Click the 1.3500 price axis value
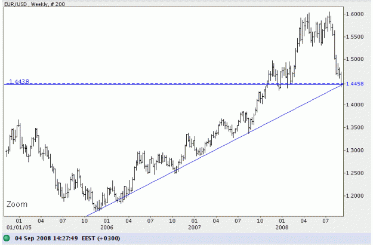The image size is (373, 245). (354, 128)
